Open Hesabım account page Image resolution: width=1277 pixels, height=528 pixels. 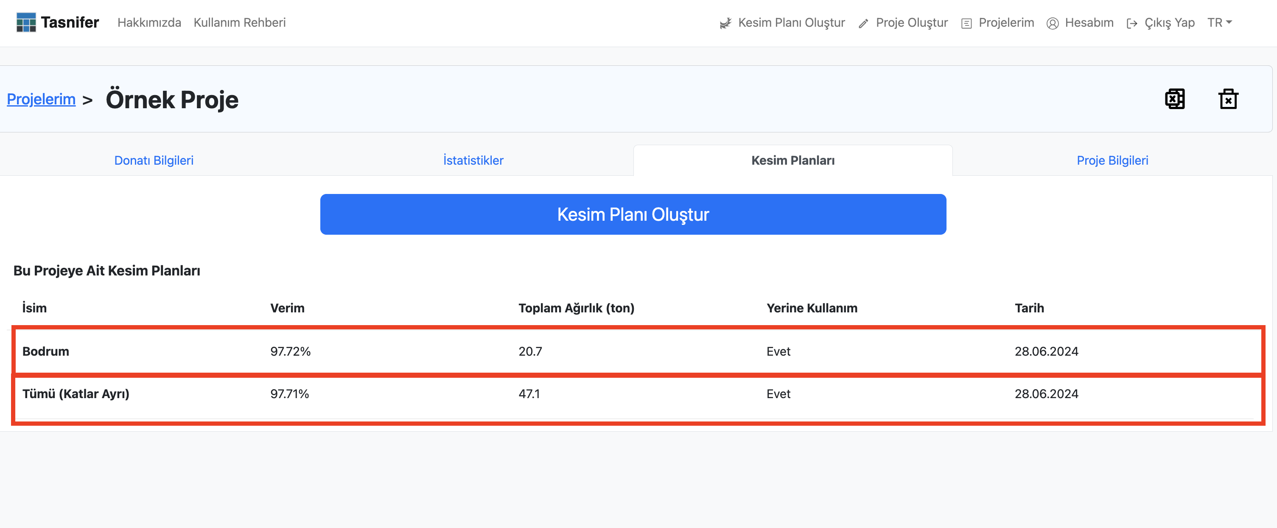(1089, 23)
